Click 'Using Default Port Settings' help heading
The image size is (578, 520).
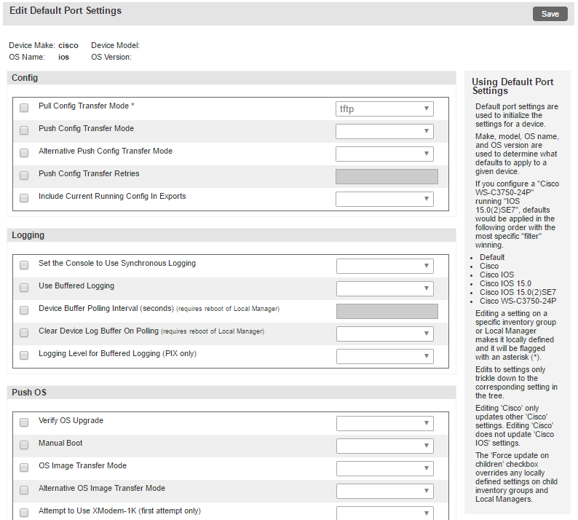click(x=512, y=86)
